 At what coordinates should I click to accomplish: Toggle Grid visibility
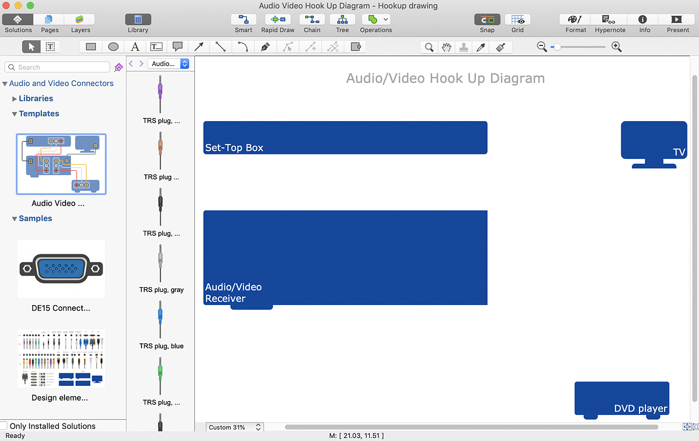[518, 20]
